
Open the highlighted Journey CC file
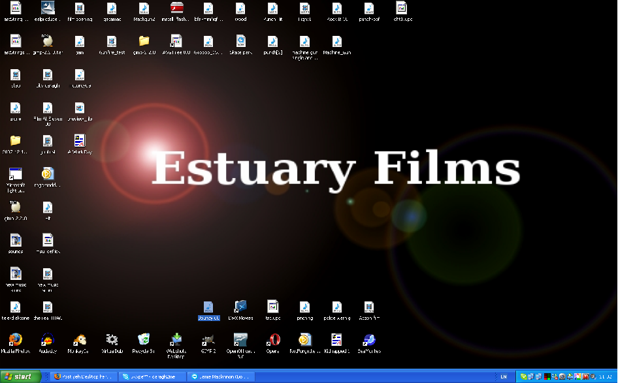point(208,305)
